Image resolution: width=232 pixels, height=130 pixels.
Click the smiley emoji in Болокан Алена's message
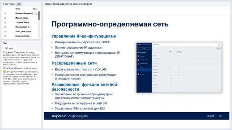5,71
